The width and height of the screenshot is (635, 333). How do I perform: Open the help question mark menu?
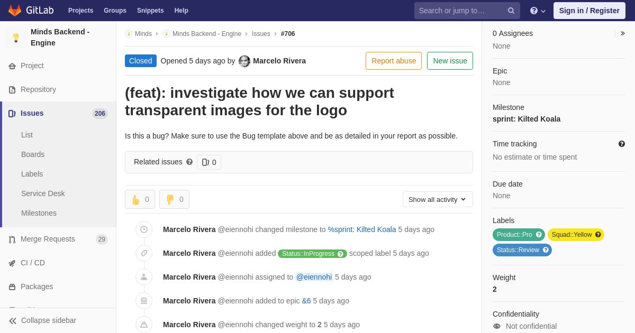click(538, 11)
